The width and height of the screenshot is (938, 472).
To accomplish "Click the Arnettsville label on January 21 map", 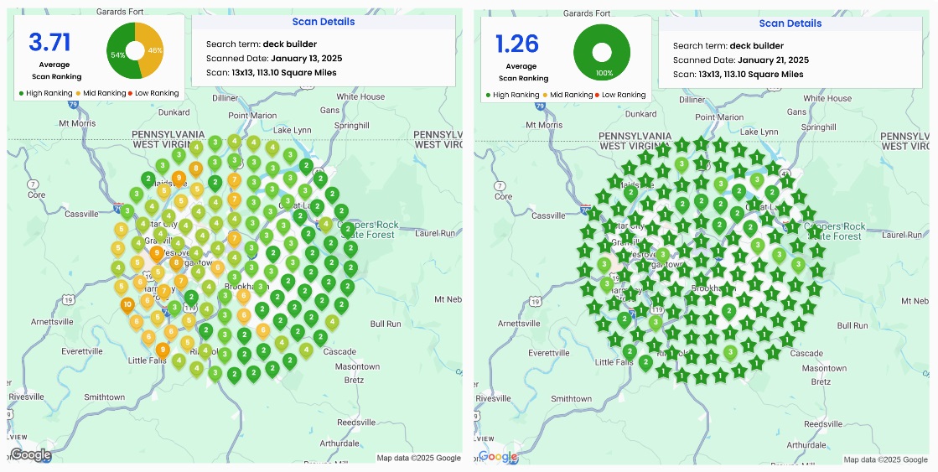I will 520,323.
